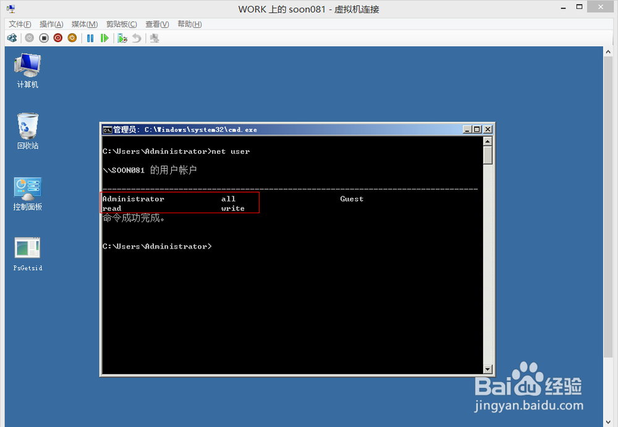Click the greyed-out Start power icon

click(30, 38)
